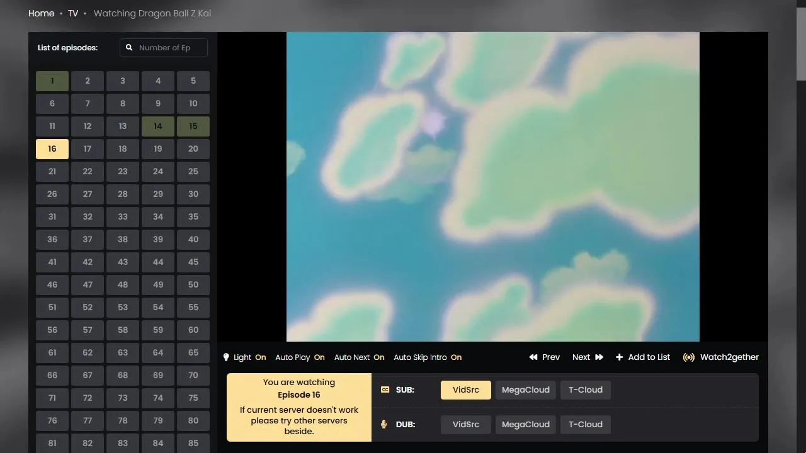Open episode 79
This screenshot has height=453, width=806.
click(x=158, y=420)
